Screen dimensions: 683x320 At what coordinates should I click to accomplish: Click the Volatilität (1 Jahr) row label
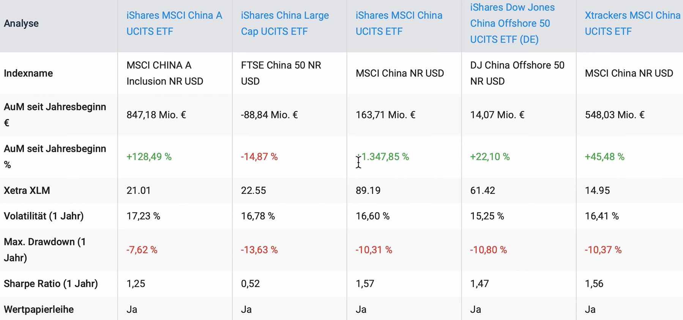[x=44, y=216]
